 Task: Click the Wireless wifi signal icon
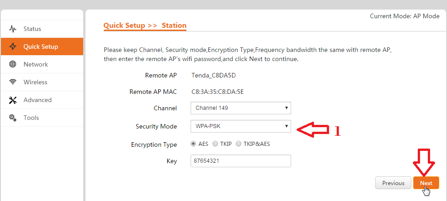(13, 82)
